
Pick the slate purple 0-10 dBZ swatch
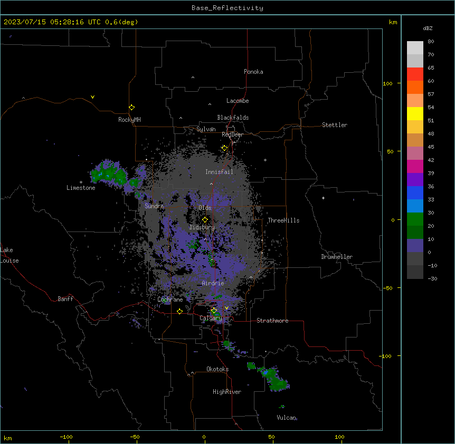415,246
